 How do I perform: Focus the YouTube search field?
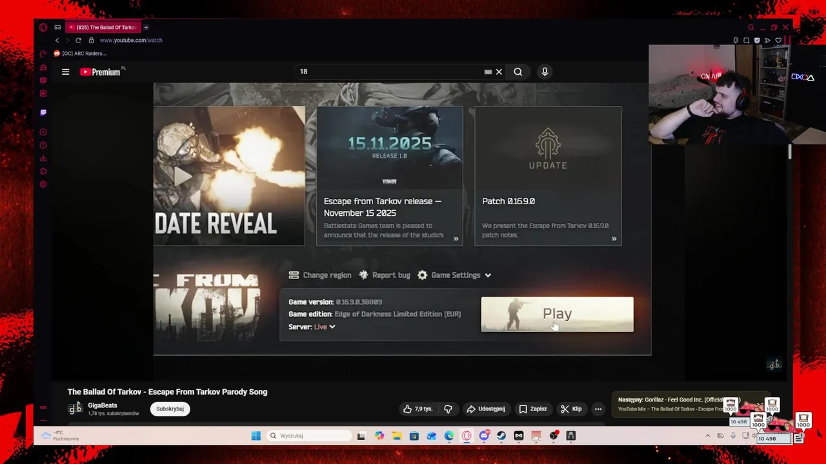(x=390, y=72)
